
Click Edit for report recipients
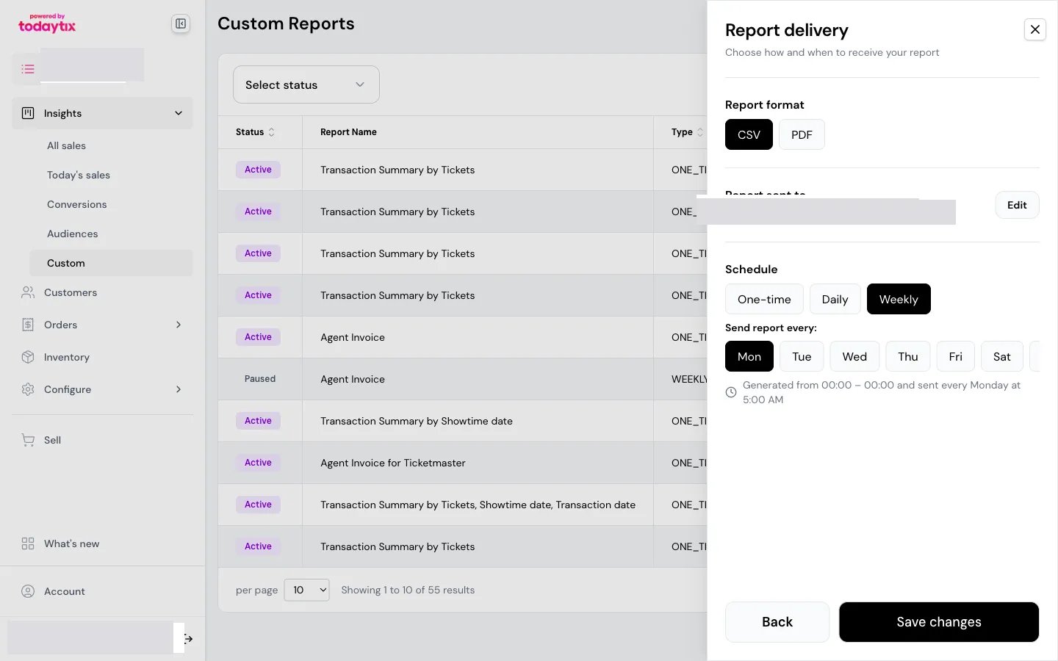tap(1017, 205)
